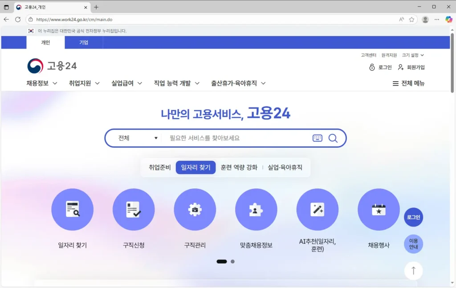
Task: Select the 일자리 찾기 job search icon
Action: [x=73, y=209]
